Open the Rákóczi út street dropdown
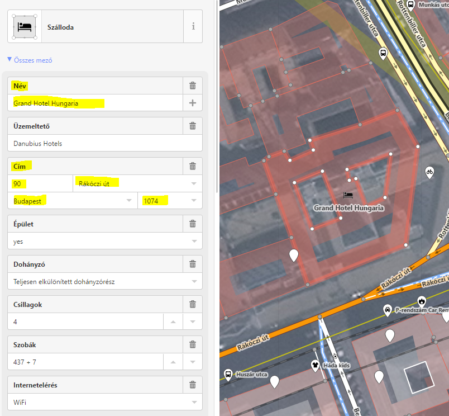449x416 pixels. pos(194,183)
